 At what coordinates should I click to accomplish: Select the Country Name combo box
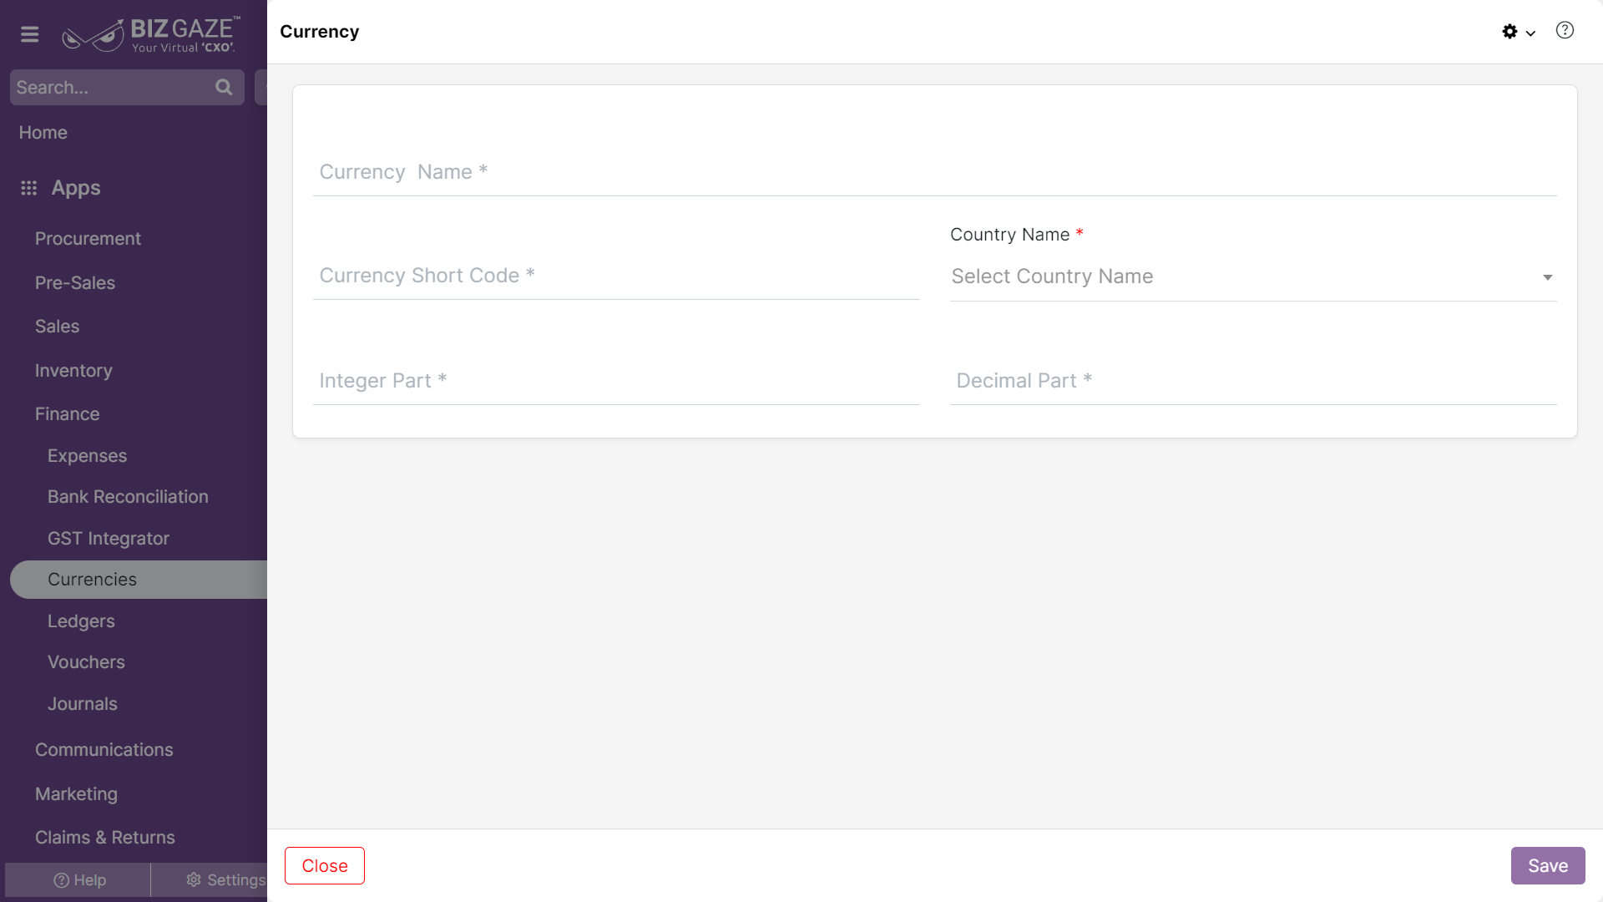click(1253, 276)
